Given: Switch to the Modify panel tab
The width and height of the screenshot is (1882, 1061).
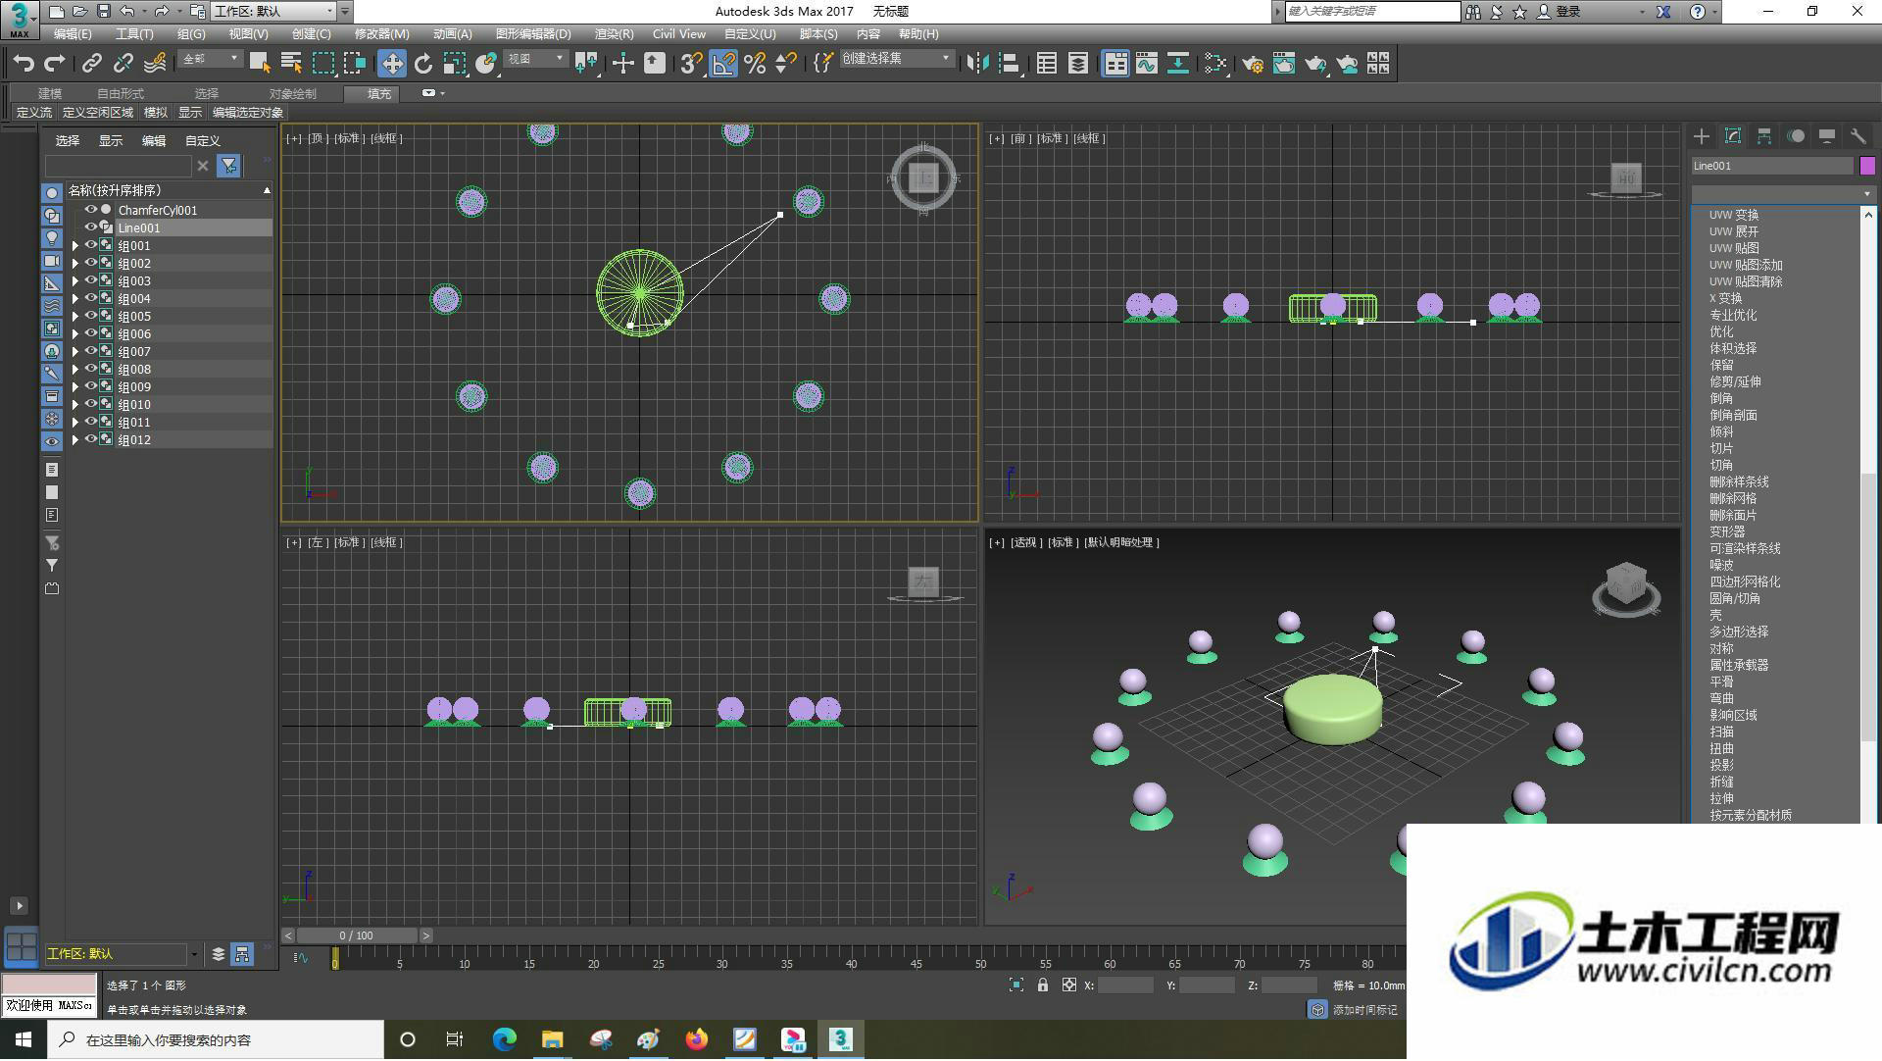Looking at the screenshot, I should click(x=1733, y=136).
